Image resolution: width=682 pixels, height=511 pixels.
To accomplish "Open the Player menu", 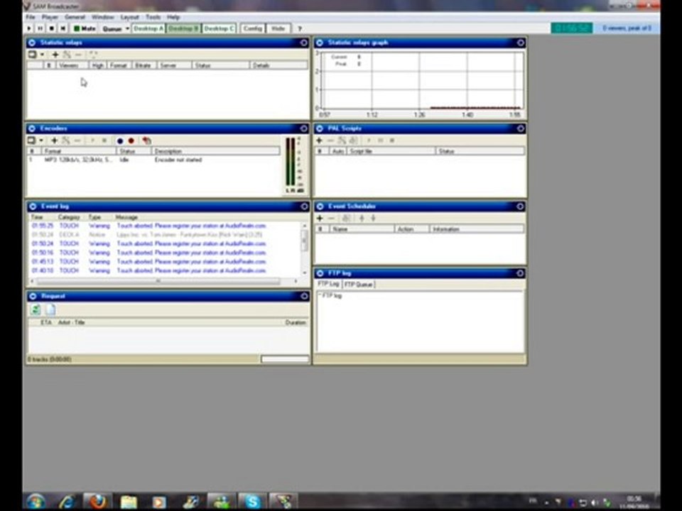I will 50,17.
